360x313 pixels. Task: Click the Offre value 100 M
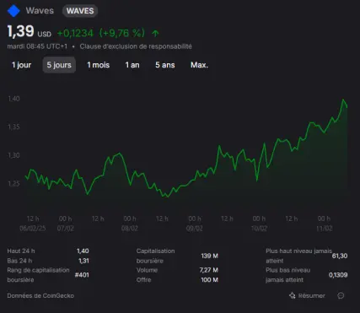209,280
